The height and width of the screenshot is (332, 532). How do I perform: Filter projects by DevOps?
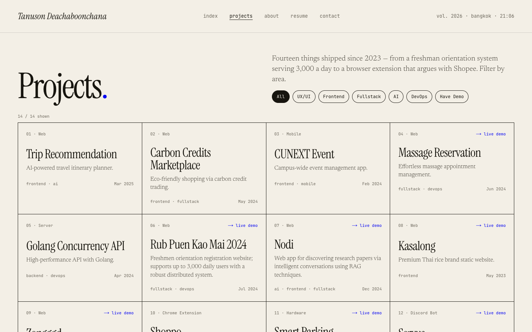(x=419, y=97)
